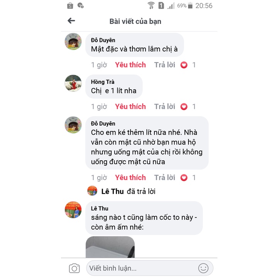This screenshot has width=278, height=278.
Task: Toggle Yêu thích on Hồng Trà's comment
Action: point(131,107)
